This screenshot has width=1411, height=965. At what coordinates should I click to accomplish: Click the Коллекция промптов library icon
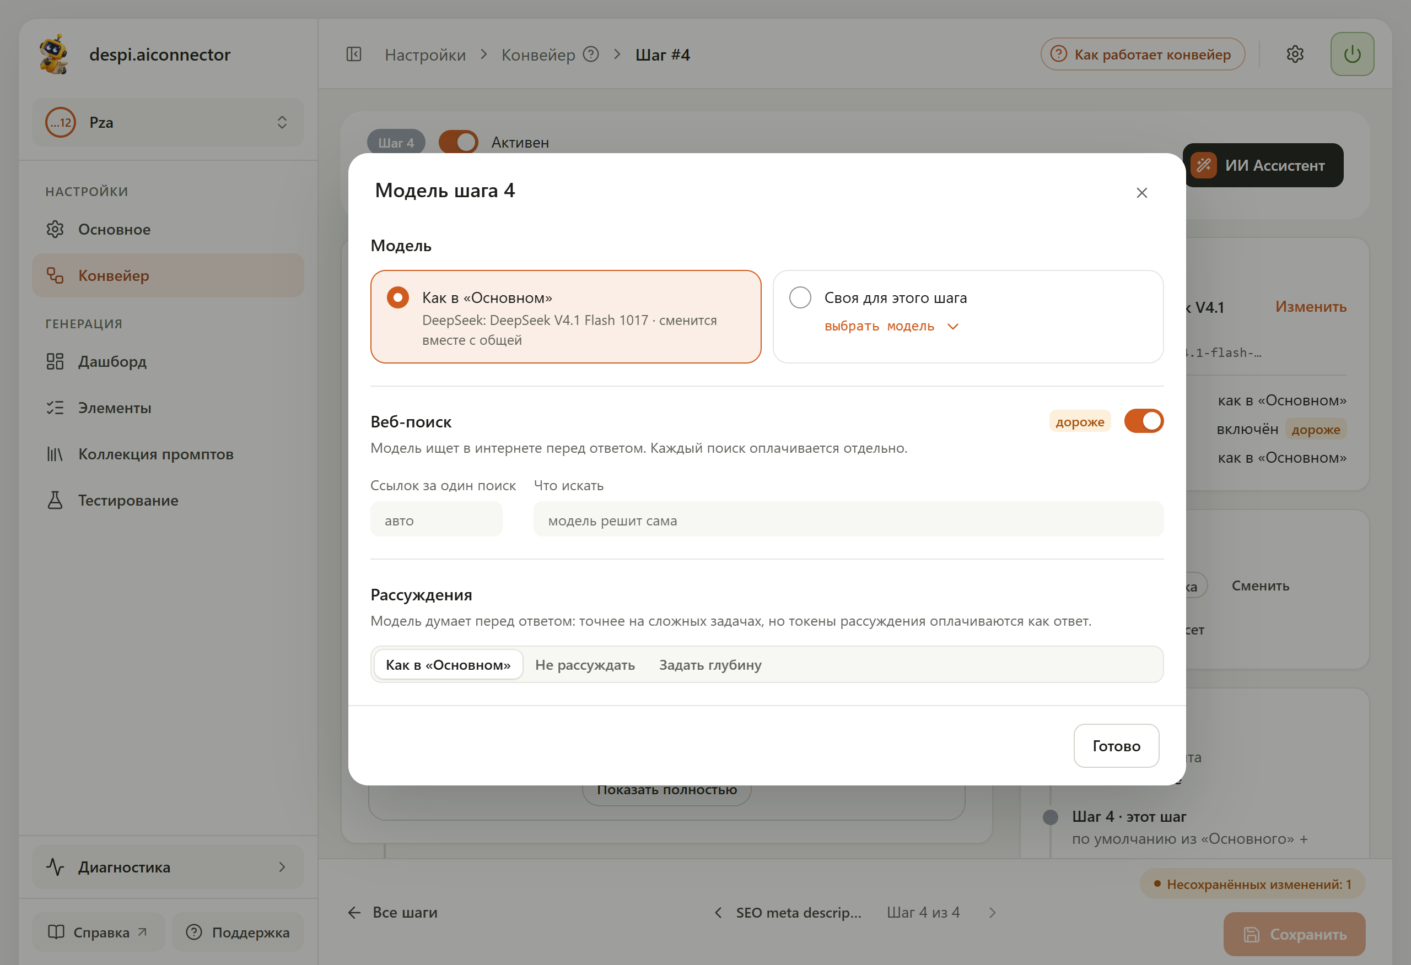point(55,454)
